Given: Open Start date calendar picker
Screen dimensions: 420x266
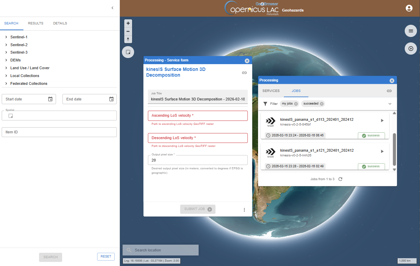Looking at the screenshot, I should [50, 99].
